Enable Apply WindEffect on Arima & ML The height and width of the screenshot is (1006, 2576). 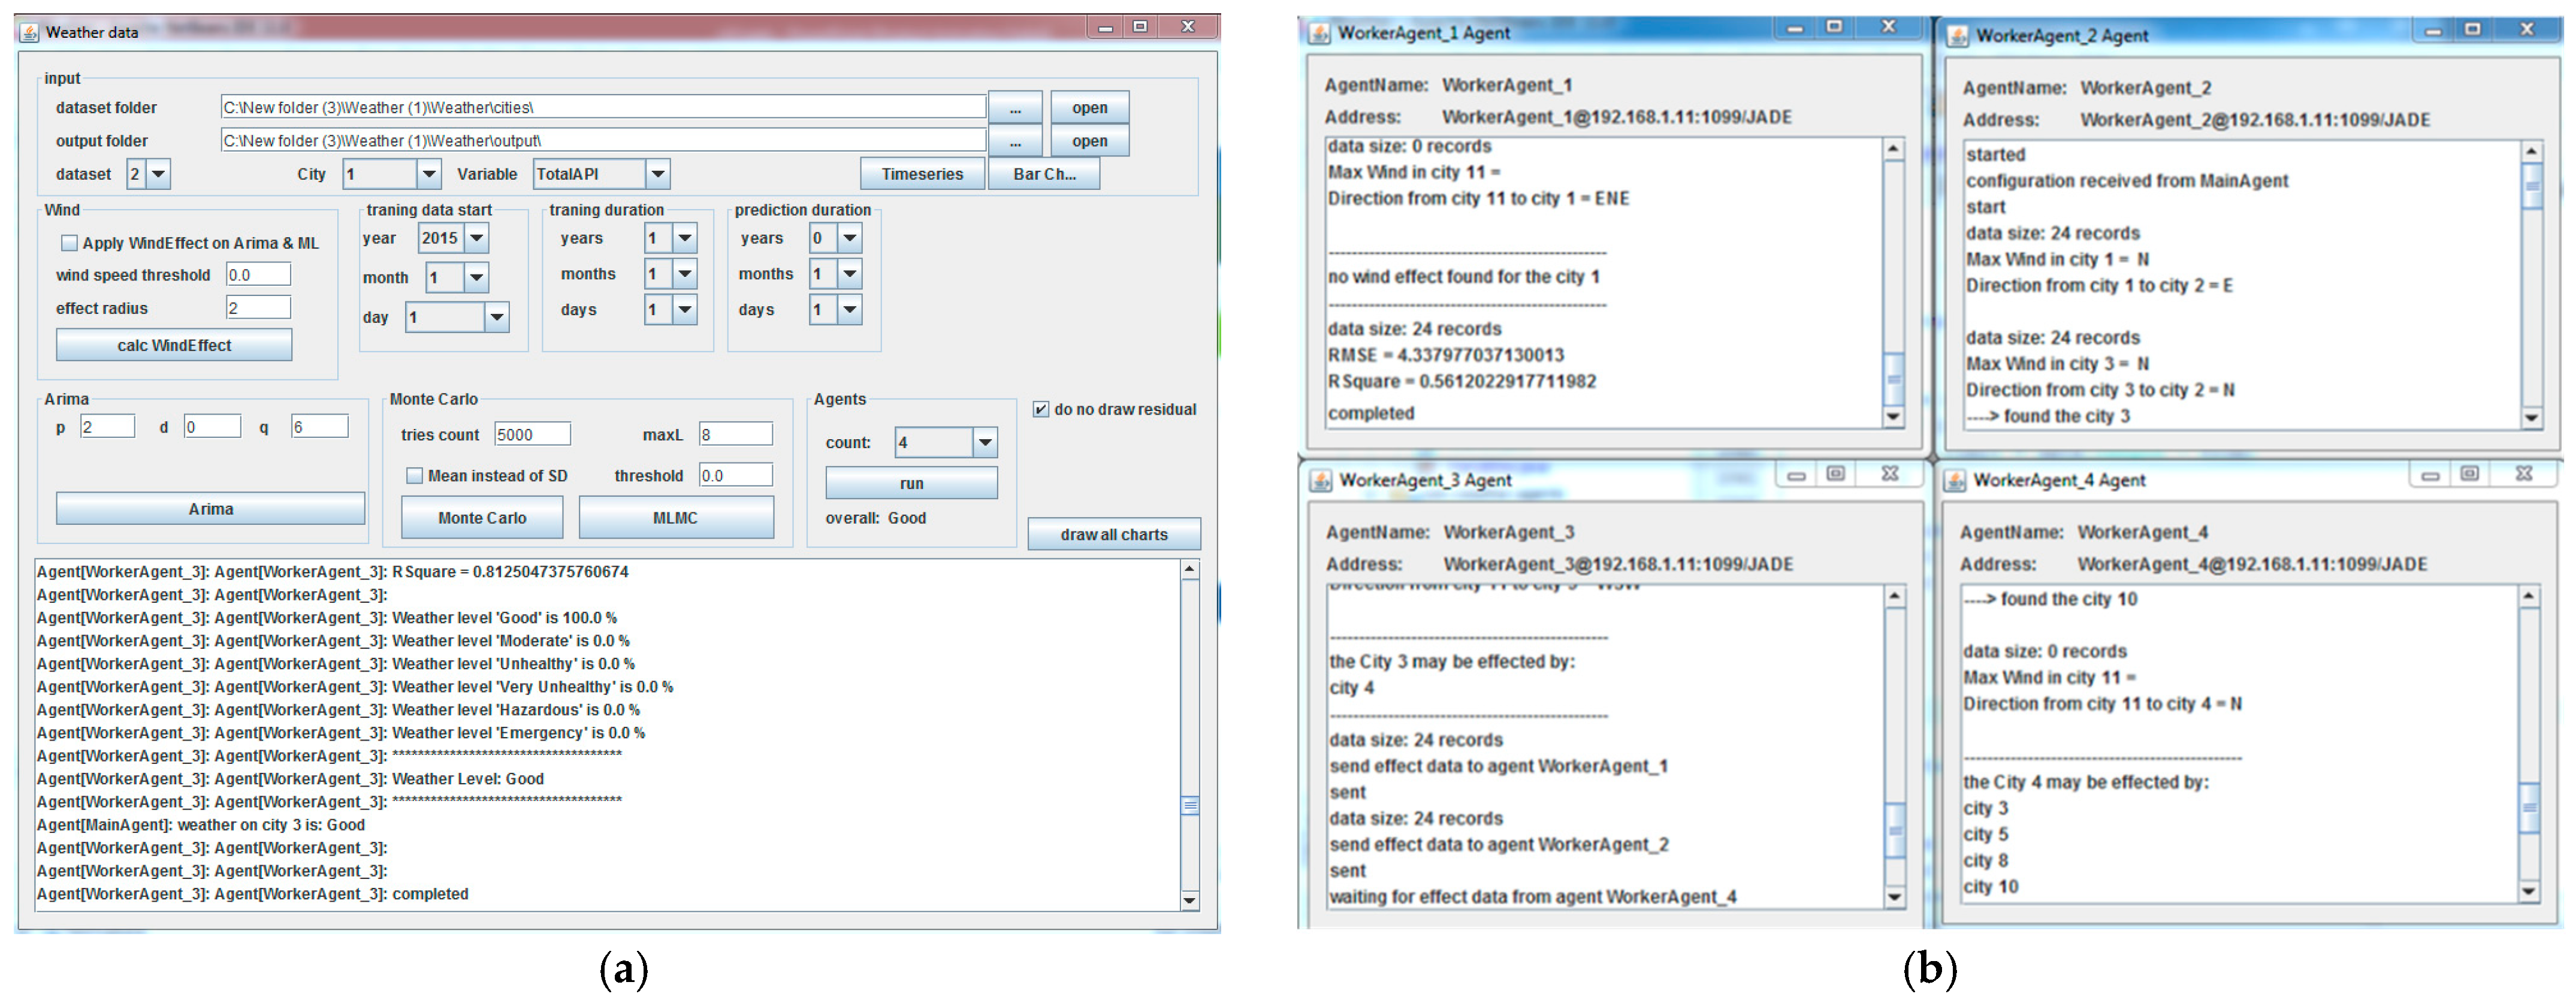tap(70, 243)
